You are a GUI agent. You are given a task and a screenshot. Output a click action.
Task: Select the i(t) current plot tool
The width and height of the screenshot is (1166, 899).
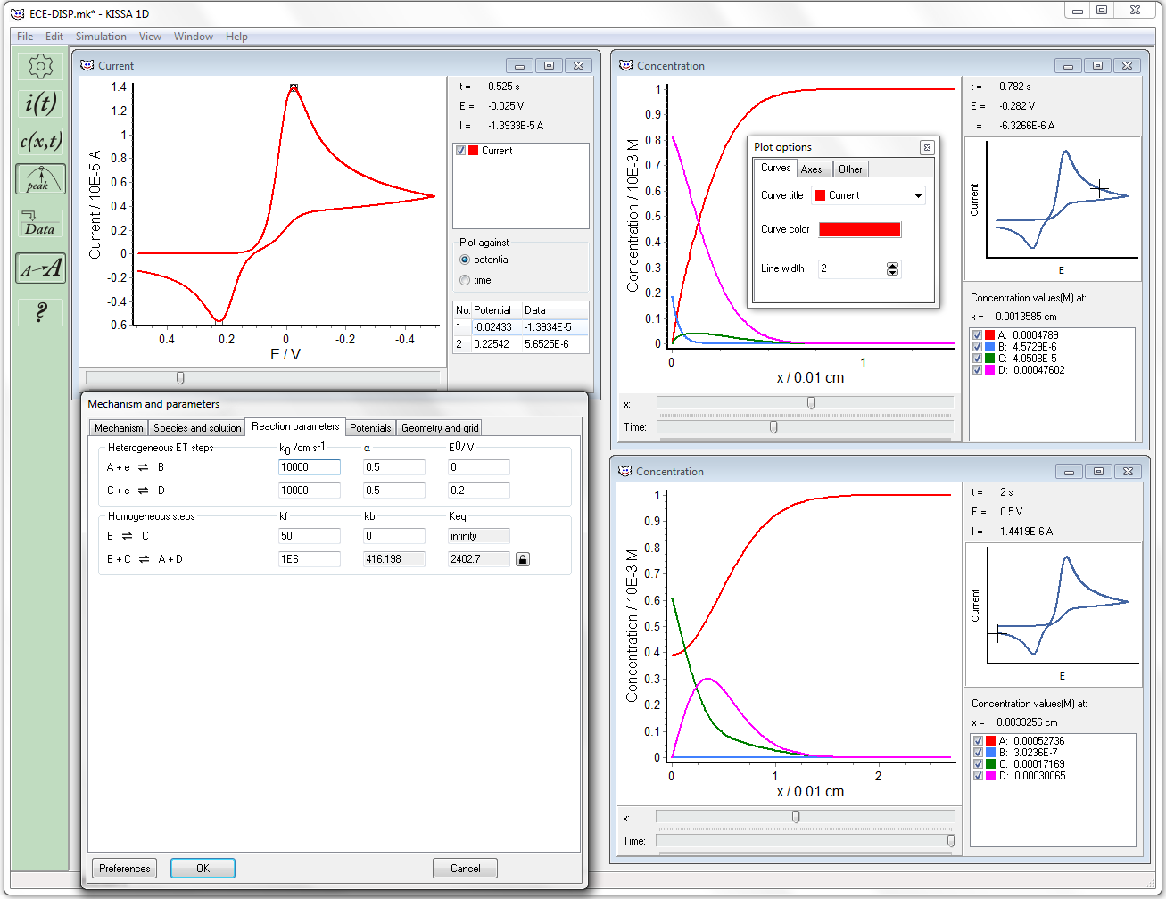coord(39,105)
